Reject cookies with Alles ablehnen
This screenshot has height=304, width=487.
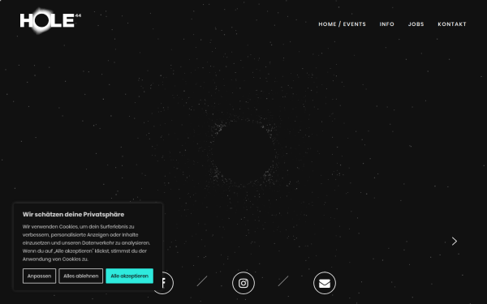coord(80,276)
